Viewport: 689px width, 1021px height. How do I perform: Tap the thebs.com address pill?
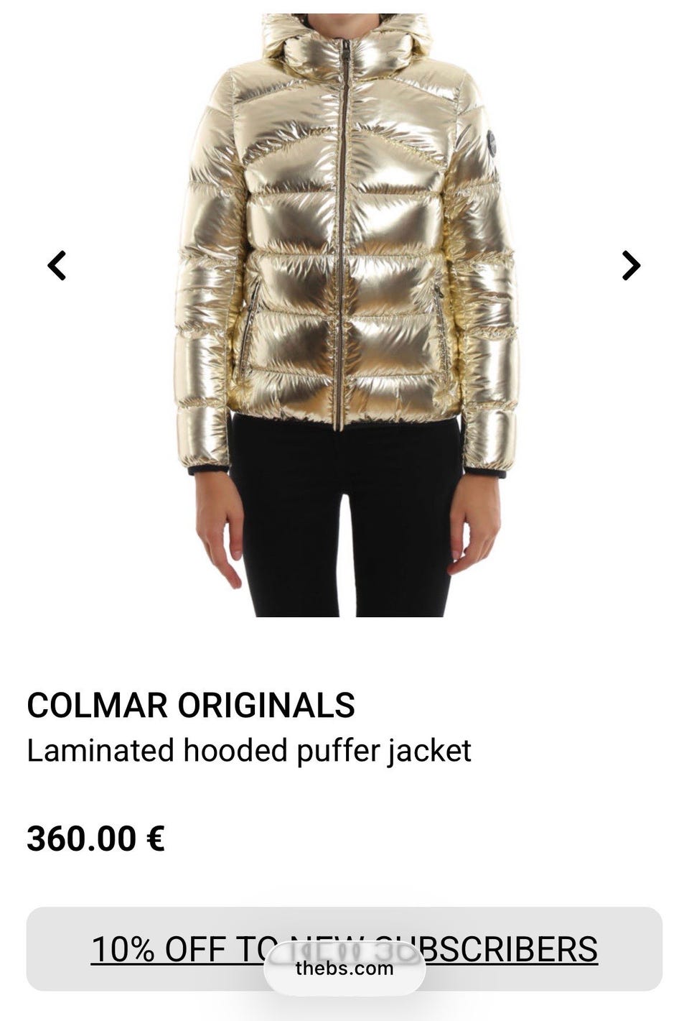pos(344,968)
